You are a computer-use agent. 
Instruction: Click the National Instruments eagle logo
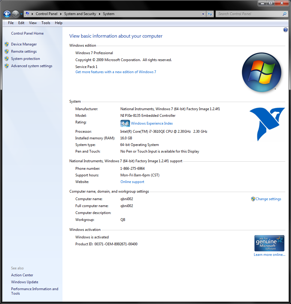[267, 124]
